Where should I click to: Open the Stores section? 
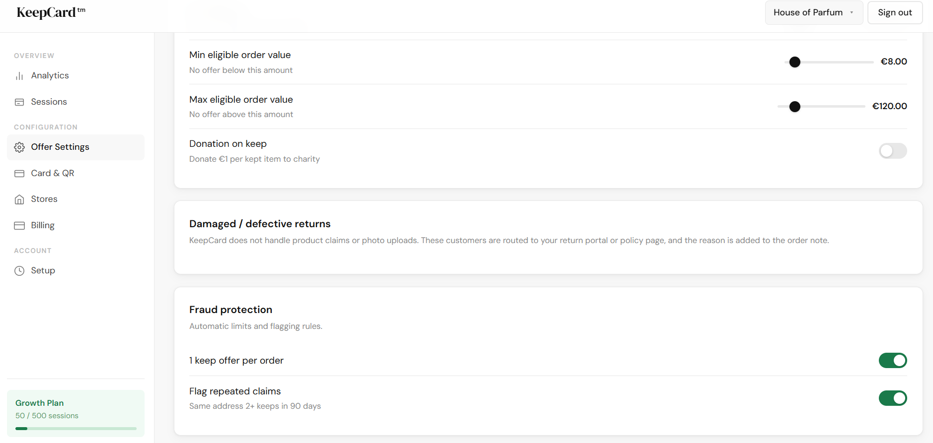tap(76, 199)
